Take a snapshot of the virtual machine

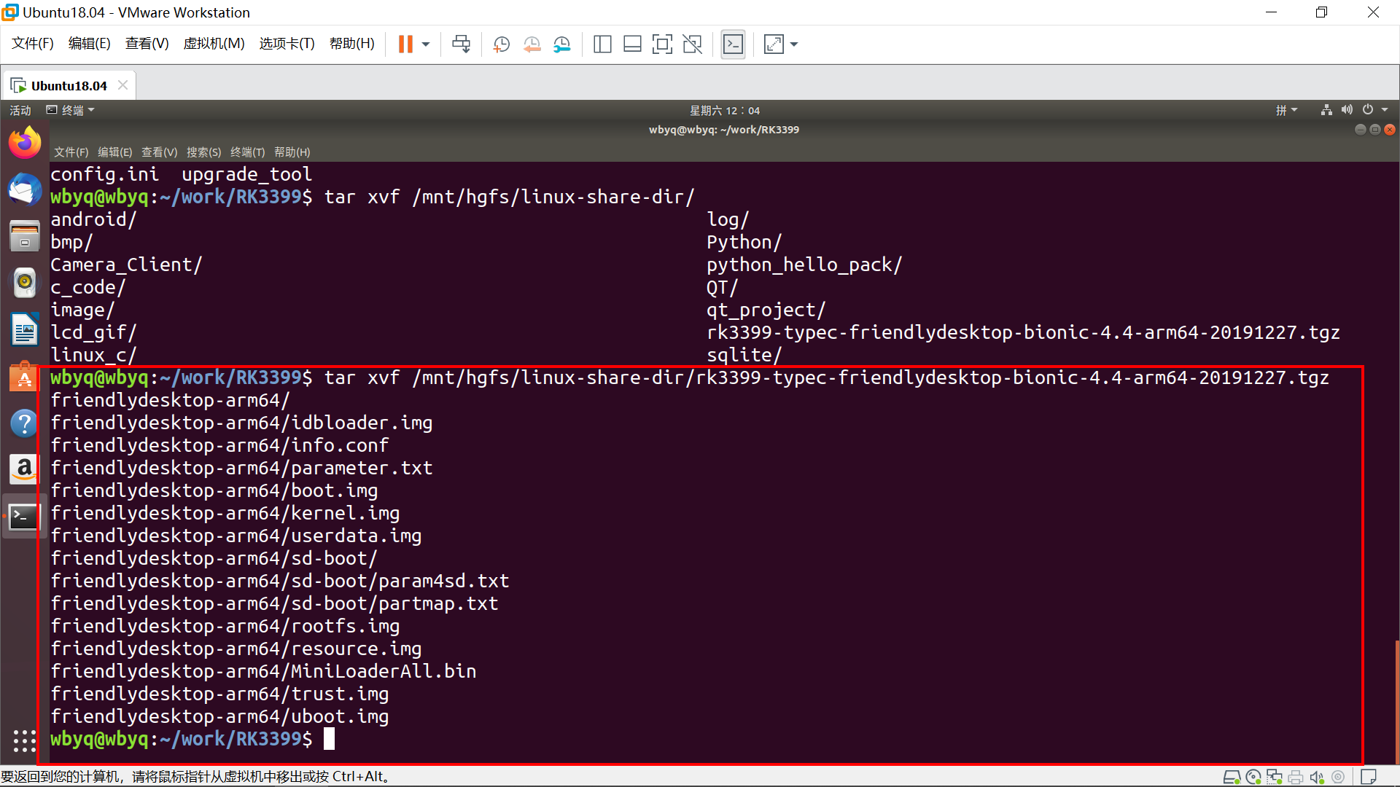(501, 44)
